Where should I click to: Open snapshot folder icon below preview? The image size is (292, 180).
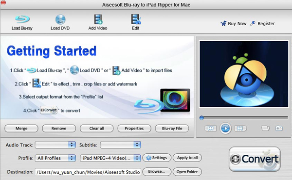point(265,128)
